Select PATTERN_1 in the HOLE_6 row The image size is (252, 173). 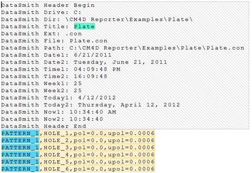tap(20, 169)
